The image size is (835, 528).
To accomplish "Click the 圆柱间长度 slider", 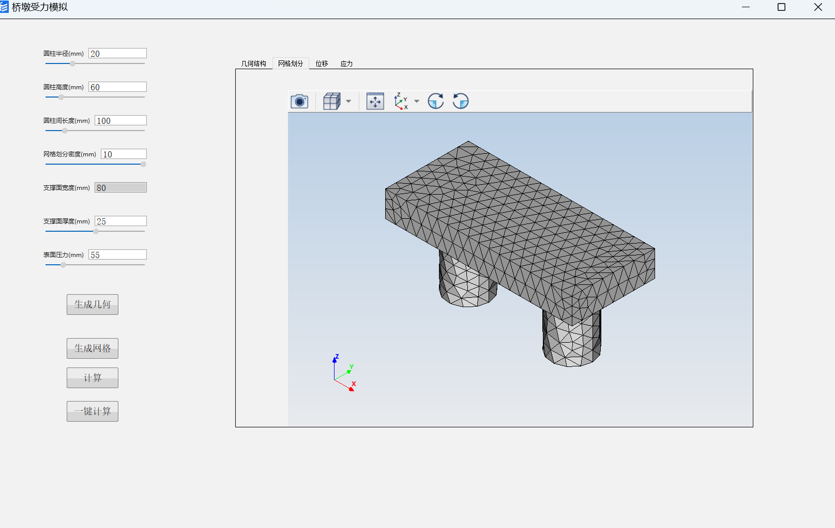I will click(x=95, y=131).
